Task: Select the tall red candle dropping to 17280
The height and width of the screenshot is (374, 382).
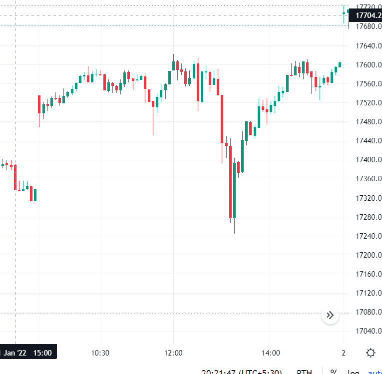Action: coord(230,182)
